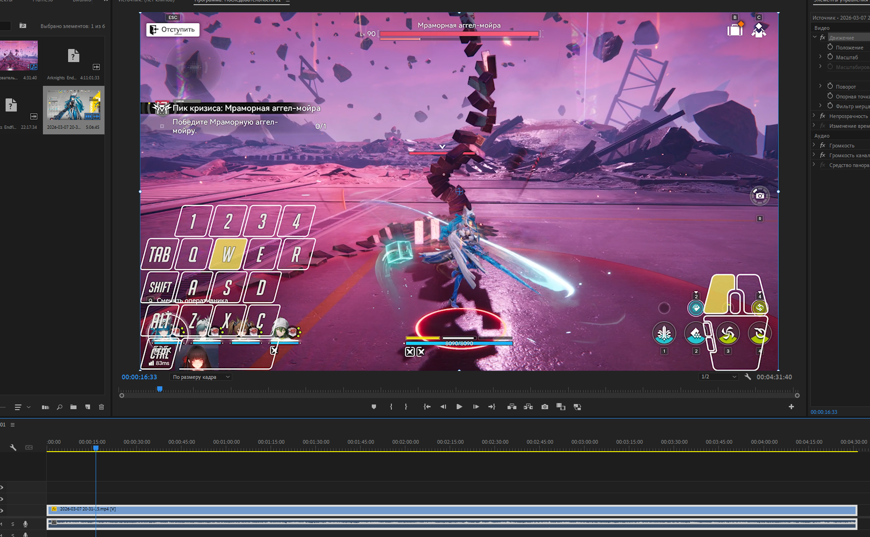Expand the Непрозрачность effect

tap(814, 116)
